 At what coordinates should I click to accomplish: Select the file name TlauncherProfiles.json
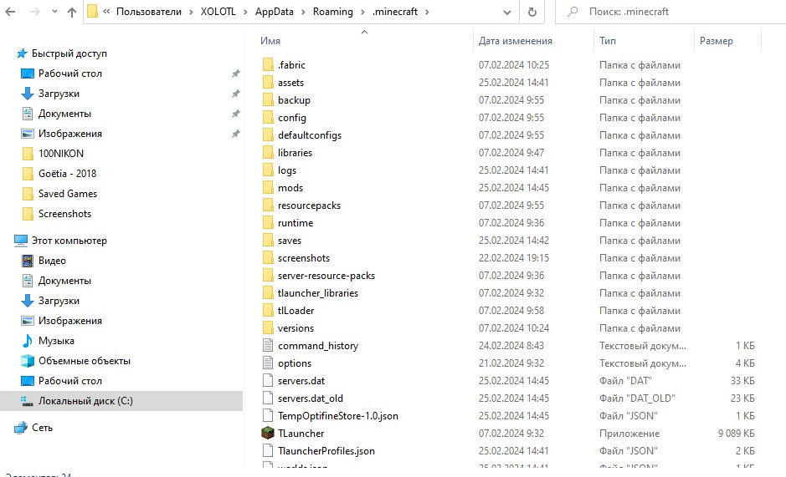tap(326, 451)
